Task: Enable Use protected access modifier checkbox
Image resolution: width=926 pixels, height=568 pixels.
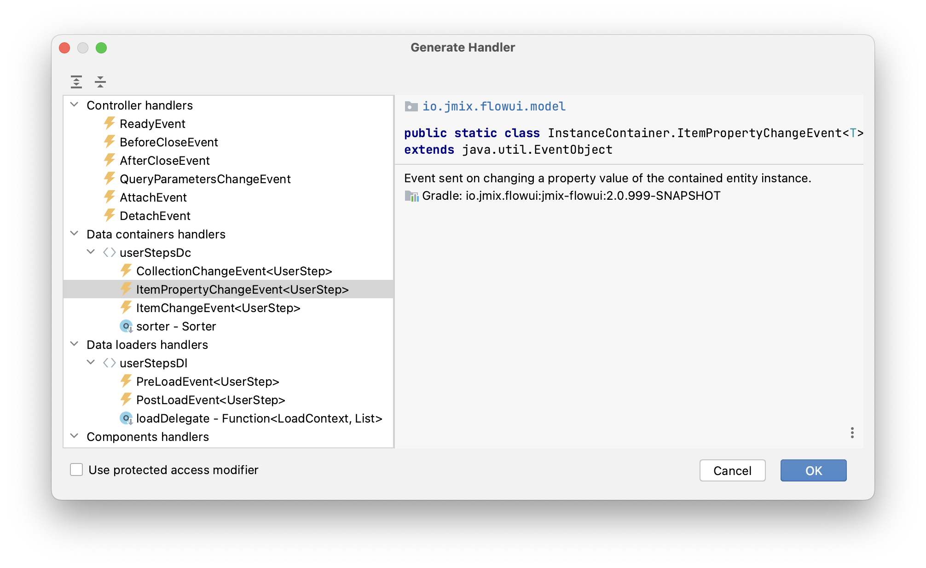Action: (76, 470)
